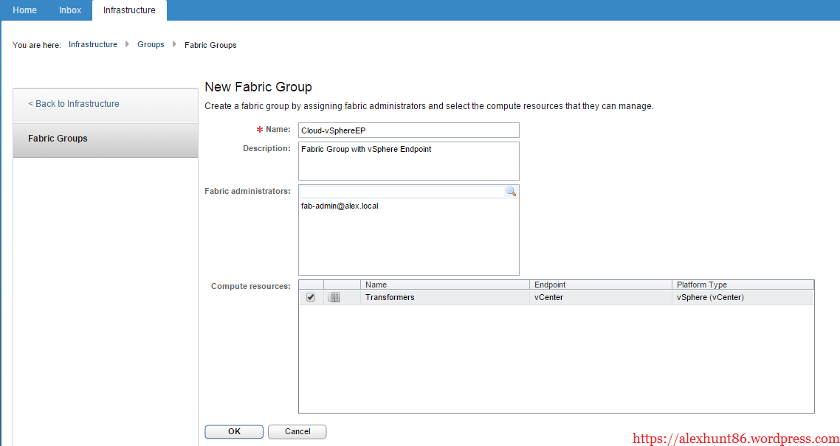Click the Fabric administrators search box
The image size is (840, 446).
coord(401,192)
